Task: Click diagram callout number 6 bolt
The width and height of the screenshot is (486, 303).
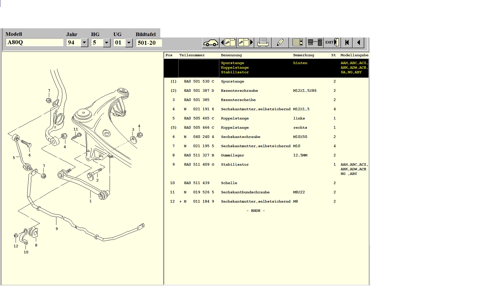Action: point(30,155)
